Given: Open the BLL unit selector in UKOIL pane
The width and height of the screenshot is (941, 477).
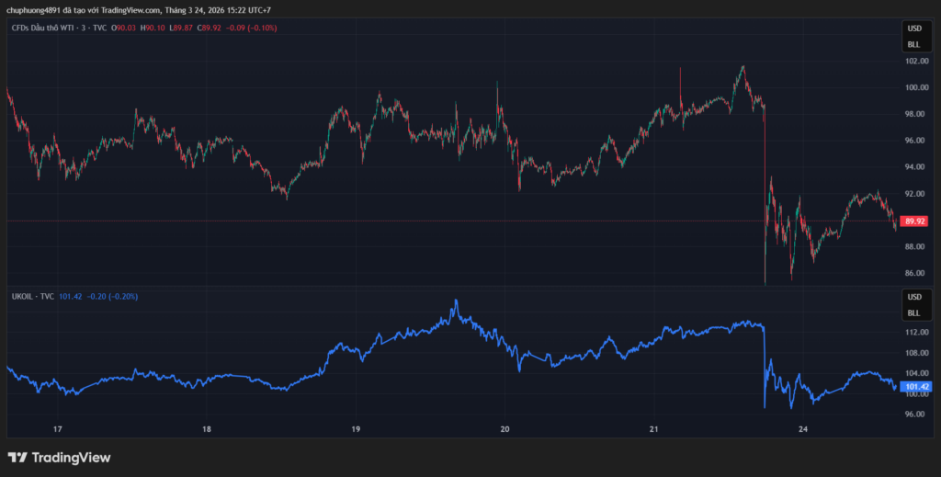Looking at the screenshot, I should pos(913,312).
